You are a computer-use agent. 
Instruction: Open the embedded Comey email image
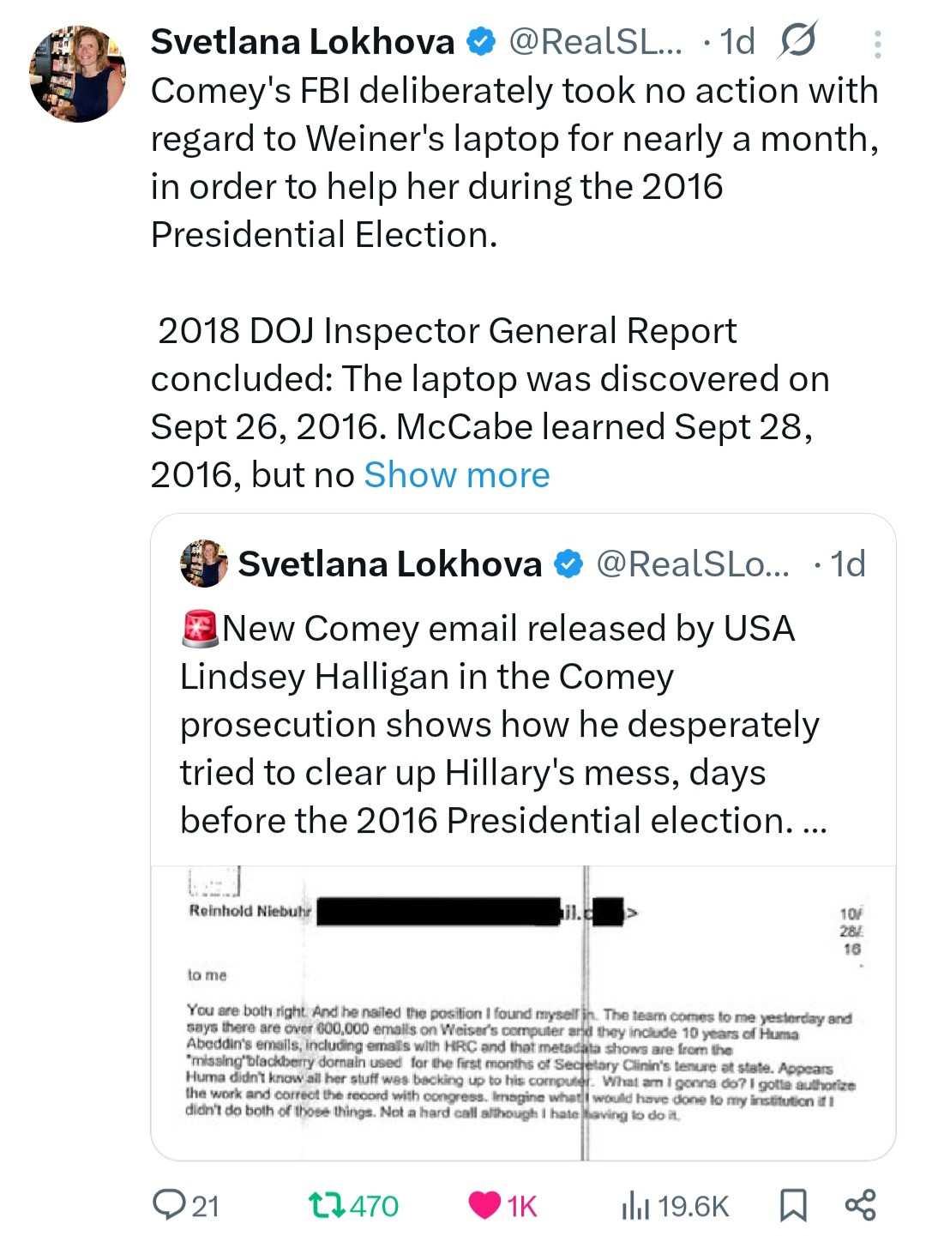tap(523, 1012)
